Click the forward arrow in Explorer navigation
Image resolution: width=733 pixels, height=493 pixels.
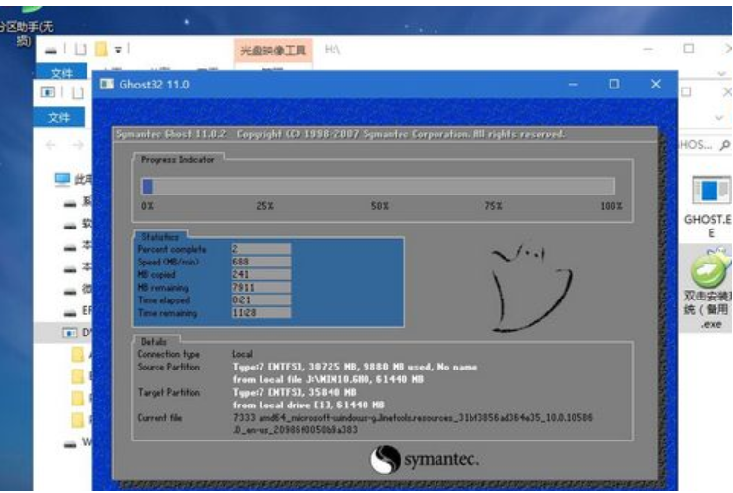tap(78, 145)
